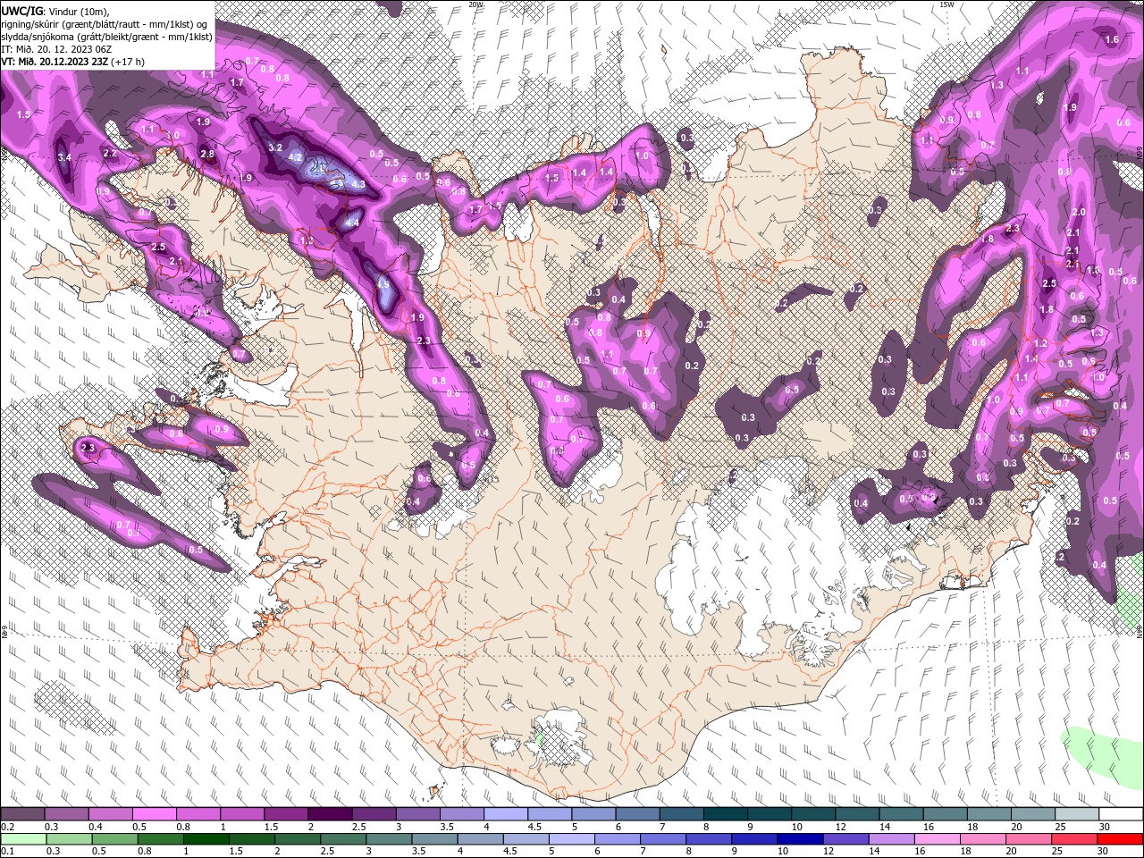Click the UWC/IG title in the header box

click(x=22, y=10)
